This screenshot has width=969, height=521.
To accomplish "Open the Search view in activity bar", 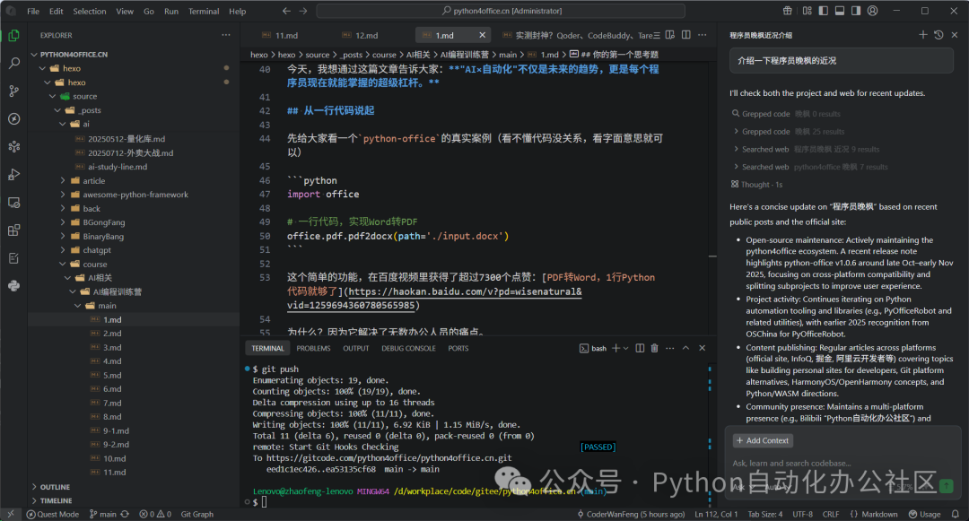I will click(13, 64).
